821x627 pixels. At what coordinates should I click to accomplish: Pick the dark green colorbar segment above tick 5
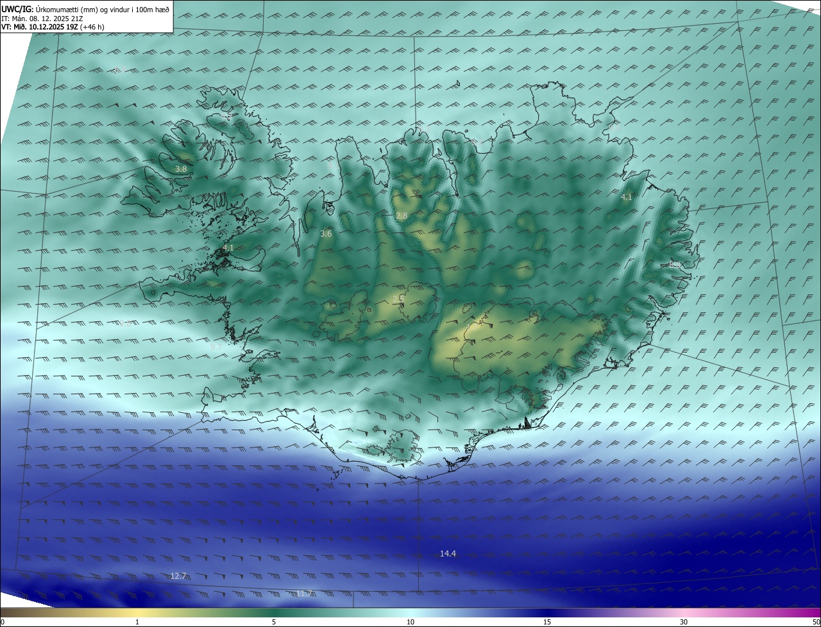coord(274,613)
